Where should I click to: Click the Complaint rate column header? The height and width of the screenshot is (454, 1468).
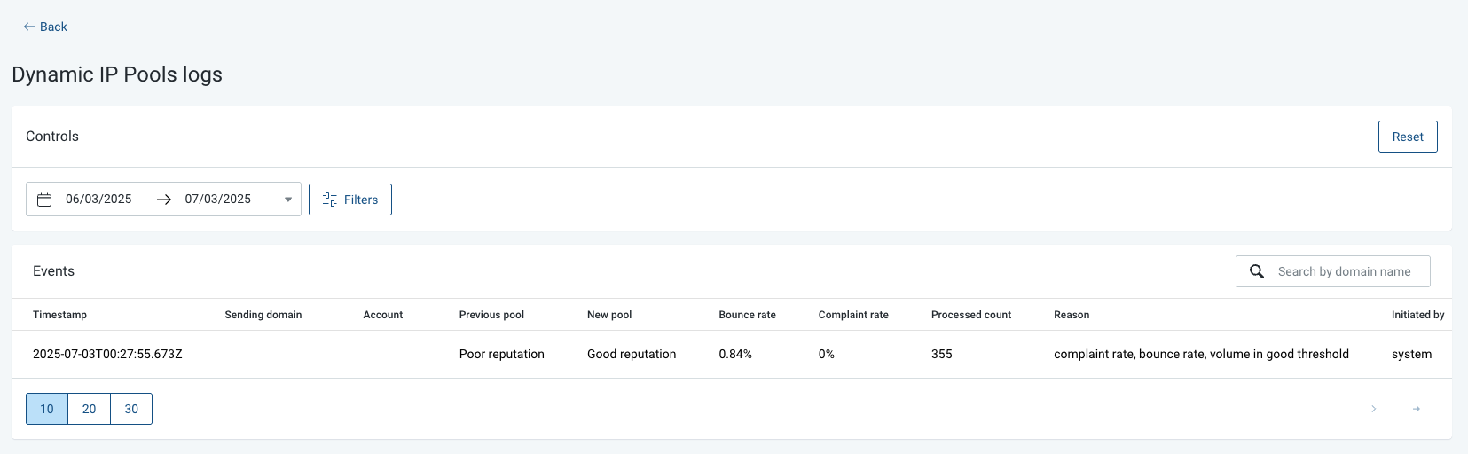[853, 315]
